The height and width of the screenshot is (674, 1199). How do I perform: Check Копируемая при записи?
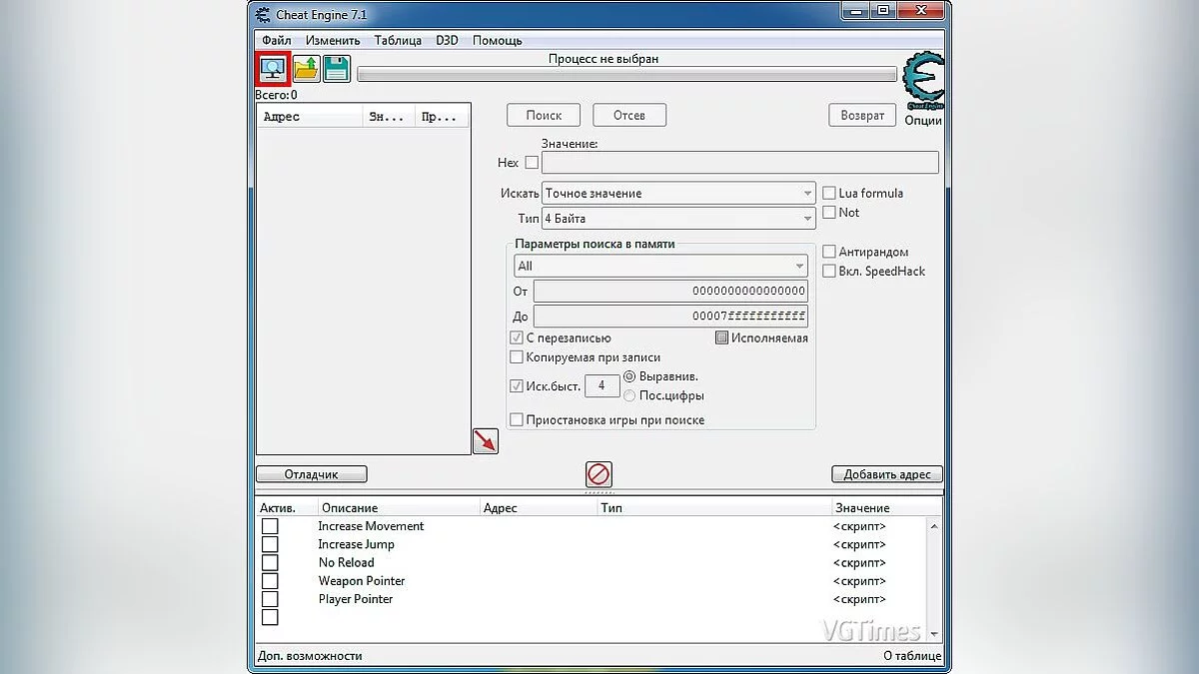[x=517, y=356]
